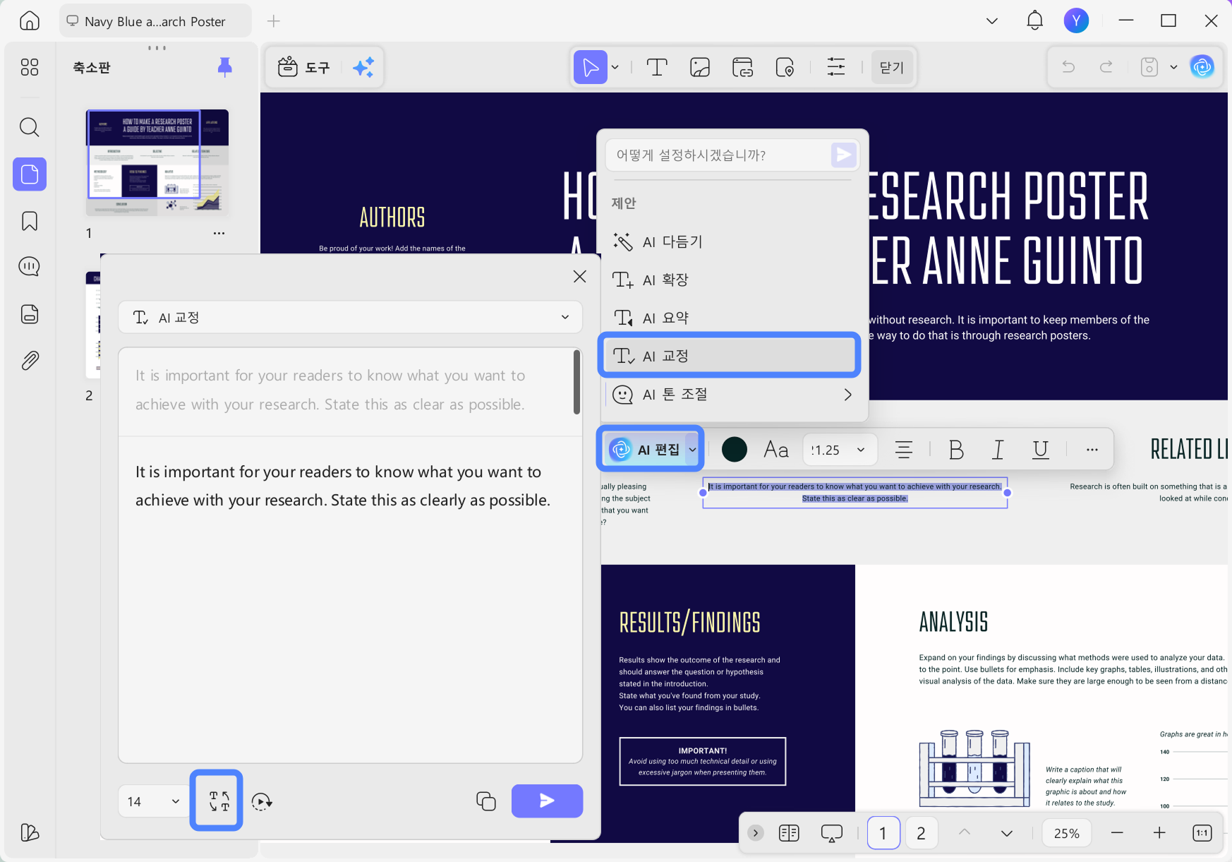Go to page 2 in bottom bar
1232x862 pixels.
click(x=921, y=833)
